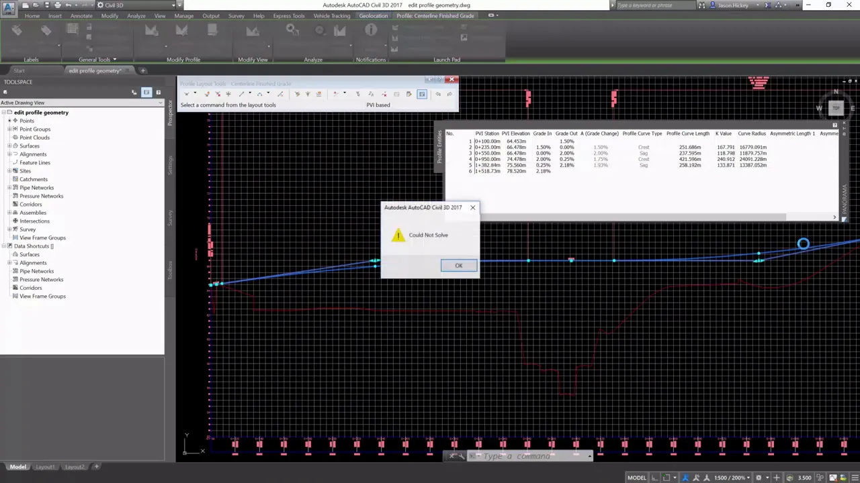
Task: Click the K Value column header in Panorama
Action: click(723, 133)
